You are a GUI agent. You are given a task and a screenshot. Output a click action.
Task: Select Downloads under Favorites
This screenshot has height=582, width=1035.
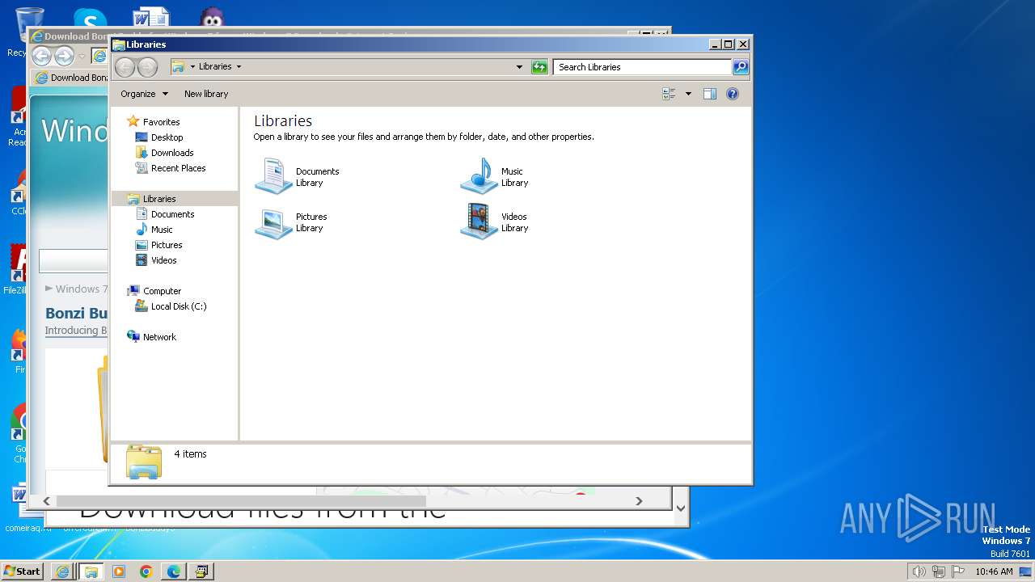(164, 153)
